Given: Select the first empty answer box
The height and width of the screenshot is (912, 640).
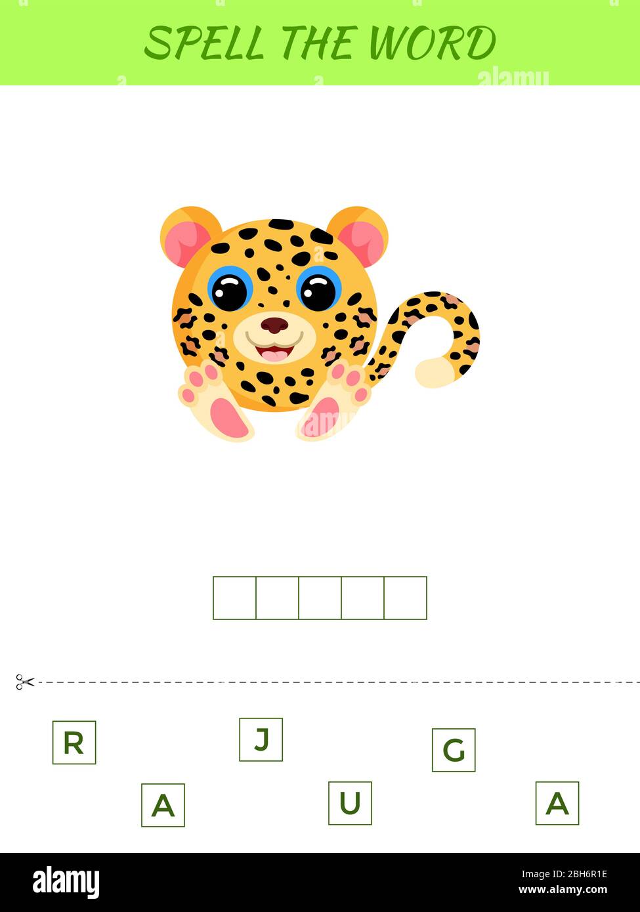Looking at the screenshot, I should point(234,598).
